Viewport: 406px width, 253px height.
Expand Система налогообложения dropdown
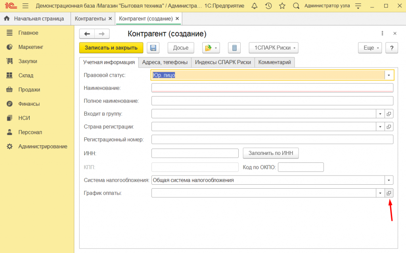(x=389, y=180)
